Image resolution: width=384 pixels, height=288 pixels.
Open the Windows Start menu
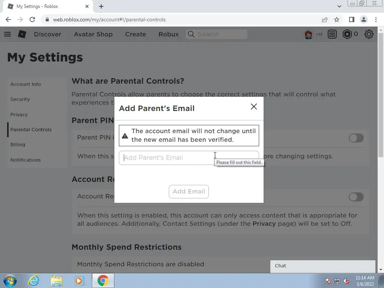(10, 280)
